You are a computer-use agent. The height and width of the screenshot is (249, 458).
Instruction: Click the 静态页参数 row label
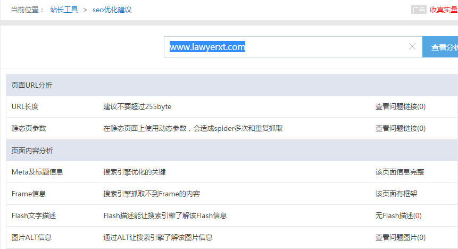29,128
